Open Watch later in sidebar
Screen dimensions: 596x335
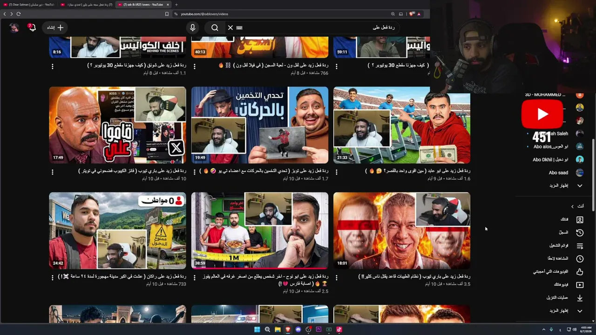point(565,259)
